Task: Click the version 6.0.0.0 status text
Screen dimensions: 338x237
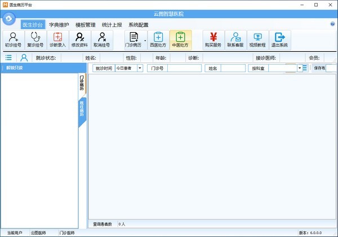Action: [310, 233]
